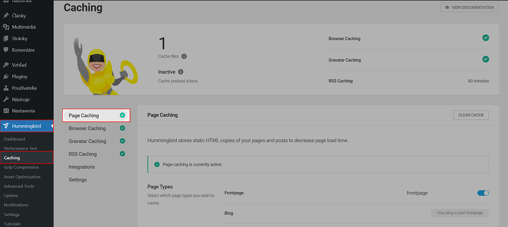Click the Multimédiá media icon
Image resolution: width=508 pixels, height=227 pixels.
(6, 27)
